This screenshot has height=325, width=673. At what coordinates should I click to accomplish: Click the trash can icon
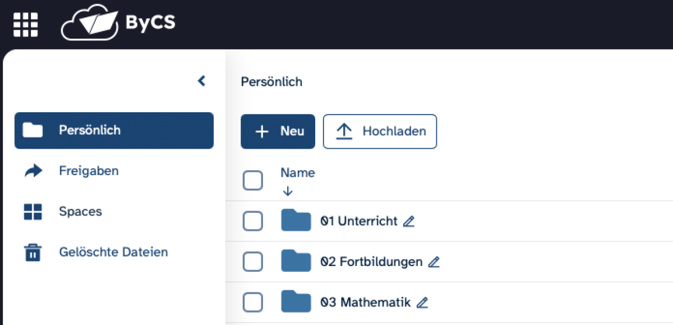(x=33, y=253)
